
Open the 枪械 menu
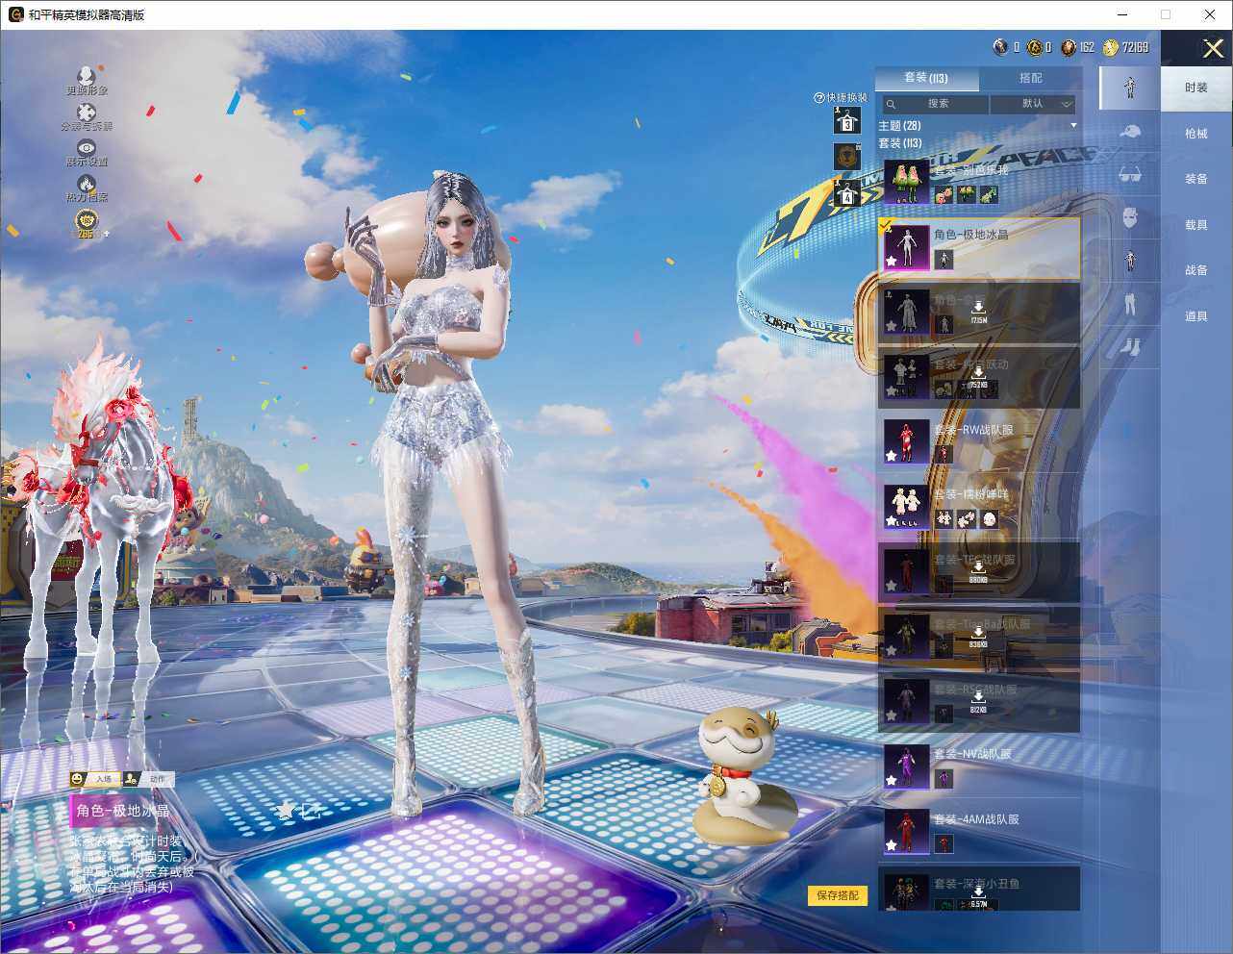pos(1196,134)
